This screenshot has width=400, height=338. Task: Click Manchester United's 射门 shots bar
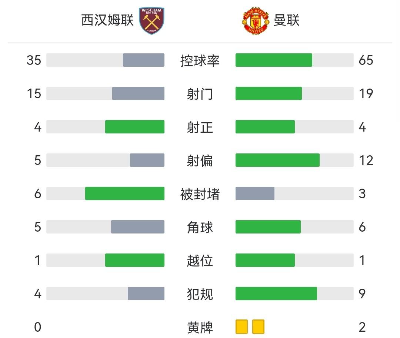269,93
